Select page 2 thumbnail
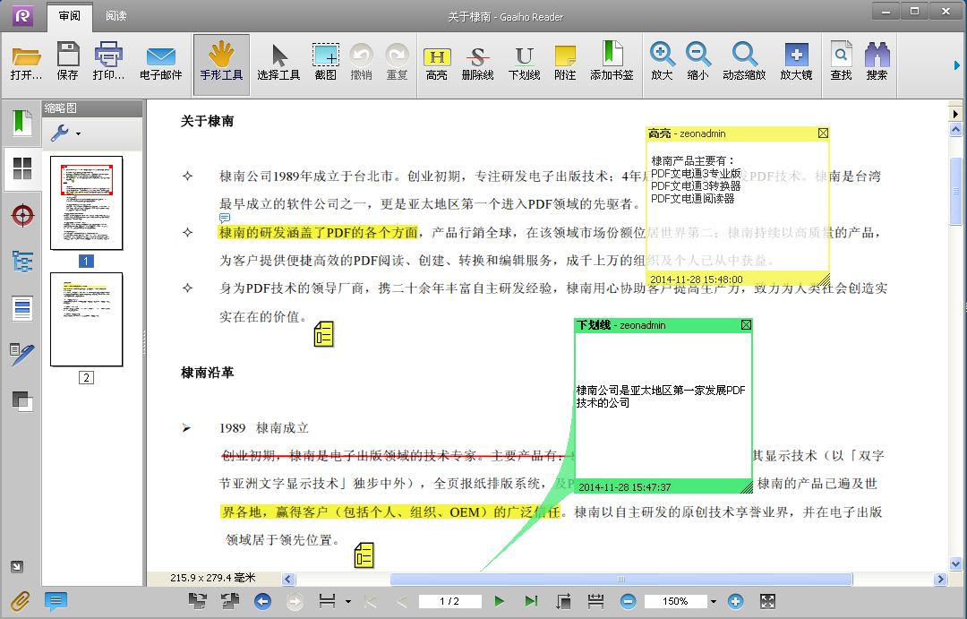 pyautogui.click(x=86, y=320)
